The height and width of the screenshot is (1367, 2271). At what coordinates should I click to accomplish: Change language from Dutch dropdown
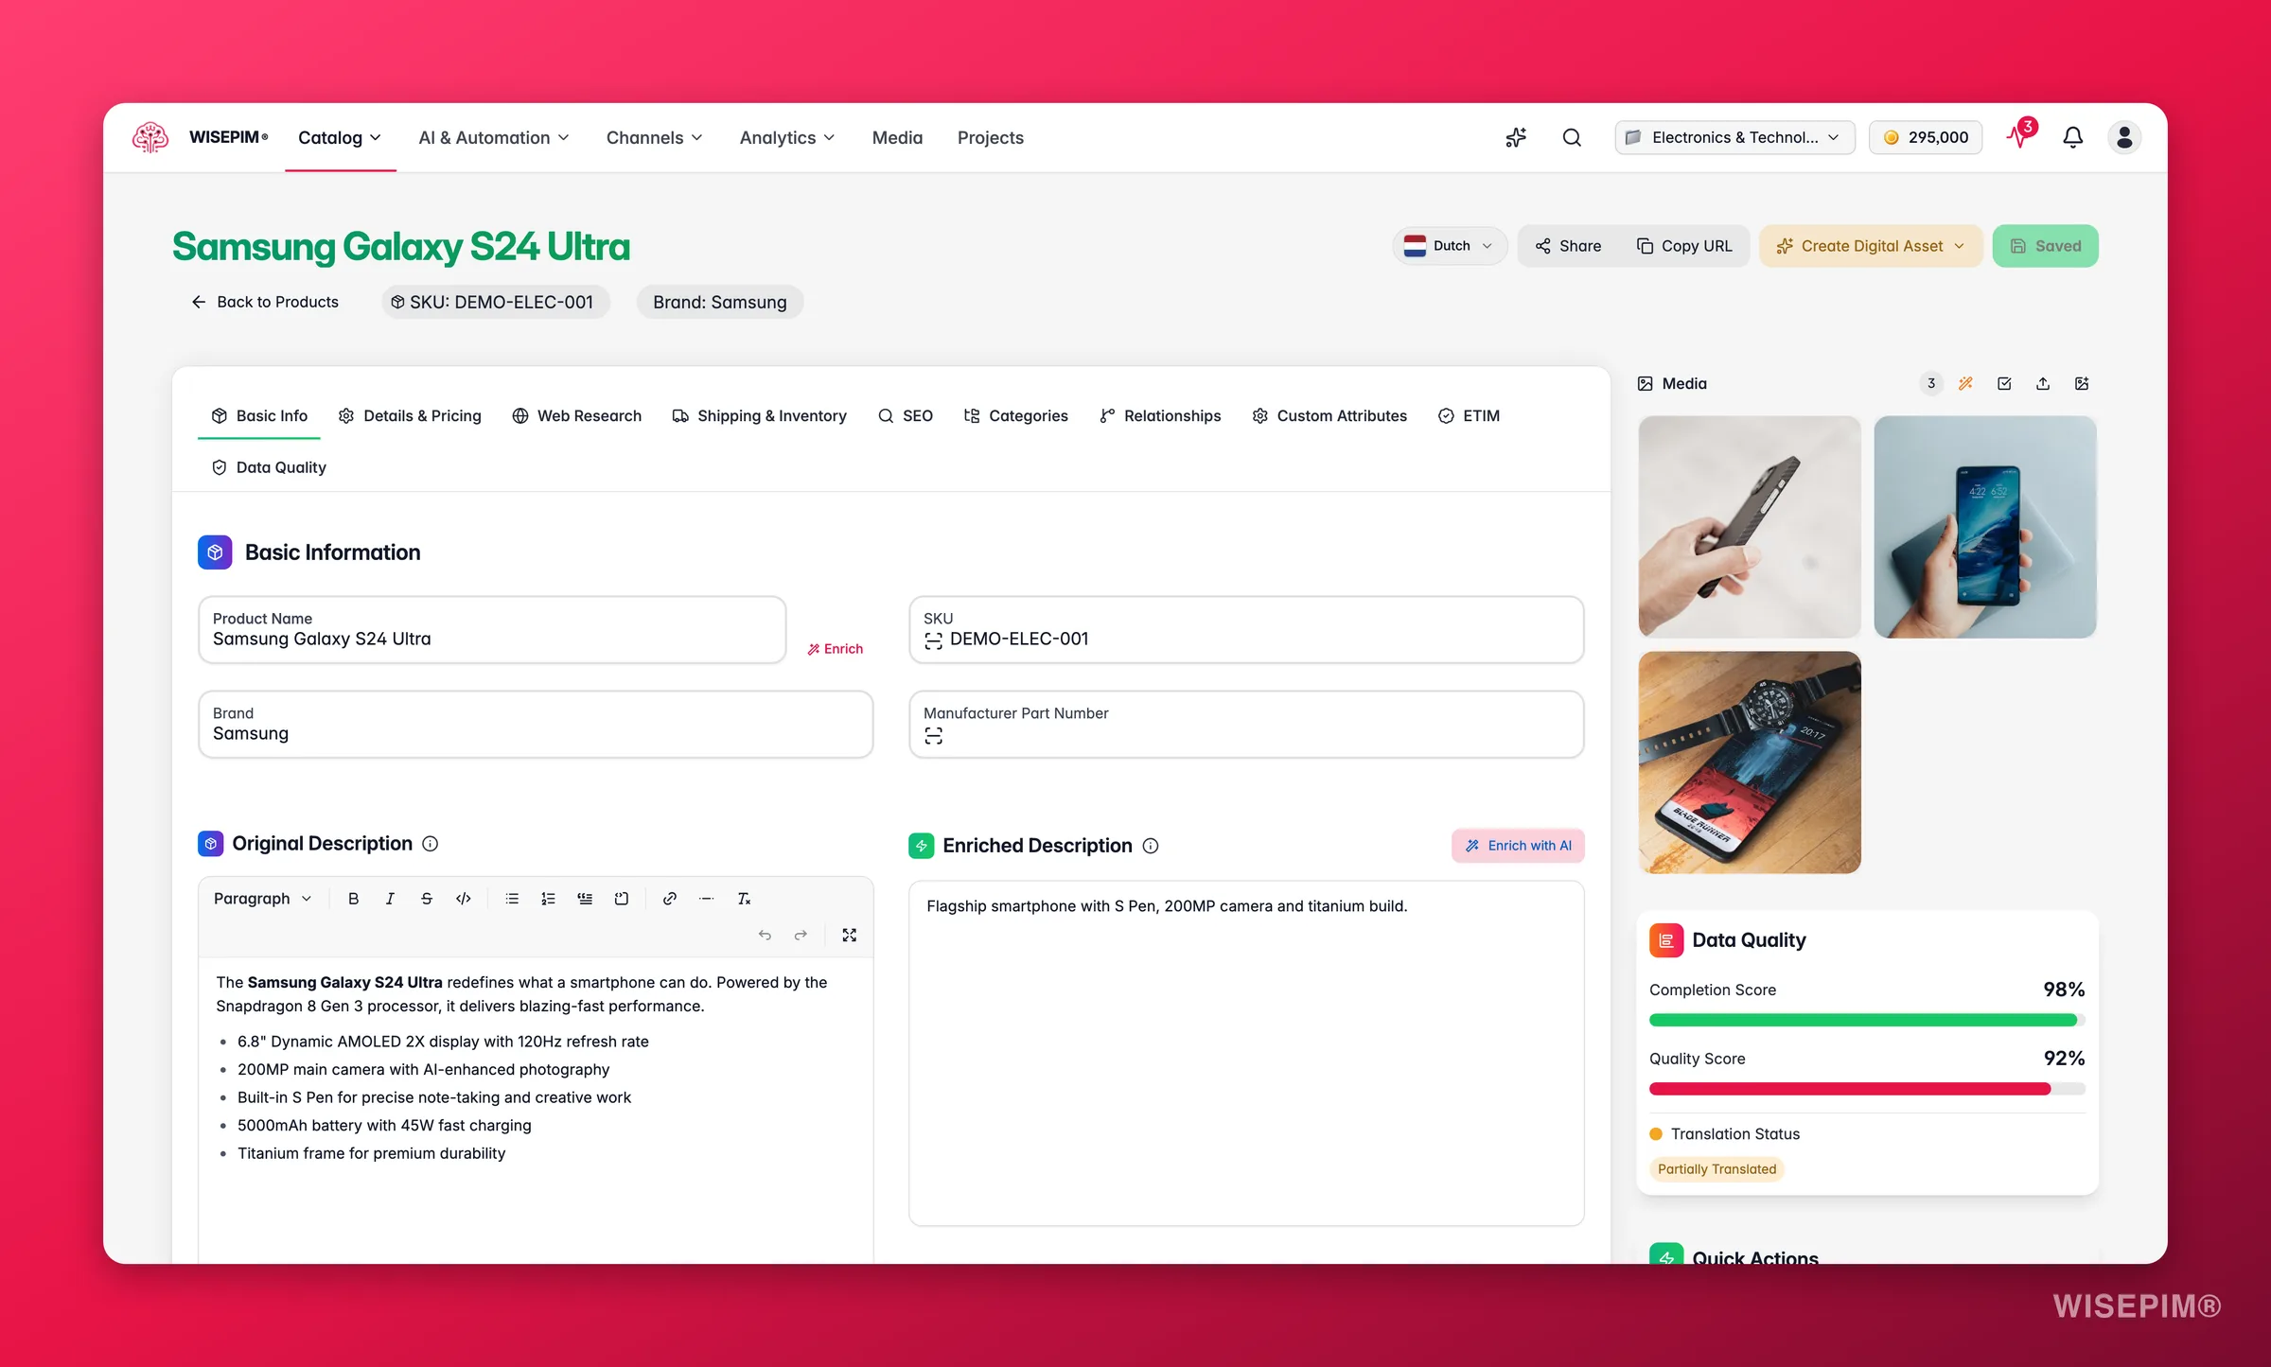tap(1449, 246)
